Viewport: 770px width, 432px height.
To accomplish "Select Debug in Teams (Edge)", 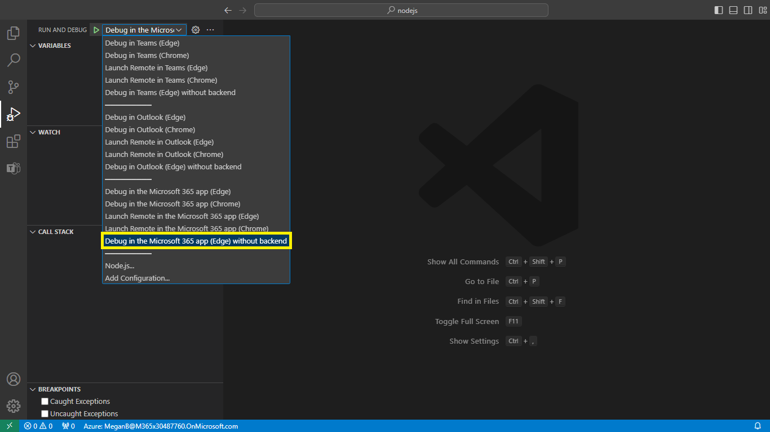I will [196, 43].
